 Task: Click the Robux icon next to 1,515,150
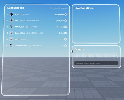pyautogui.click(x=65, y=21)
